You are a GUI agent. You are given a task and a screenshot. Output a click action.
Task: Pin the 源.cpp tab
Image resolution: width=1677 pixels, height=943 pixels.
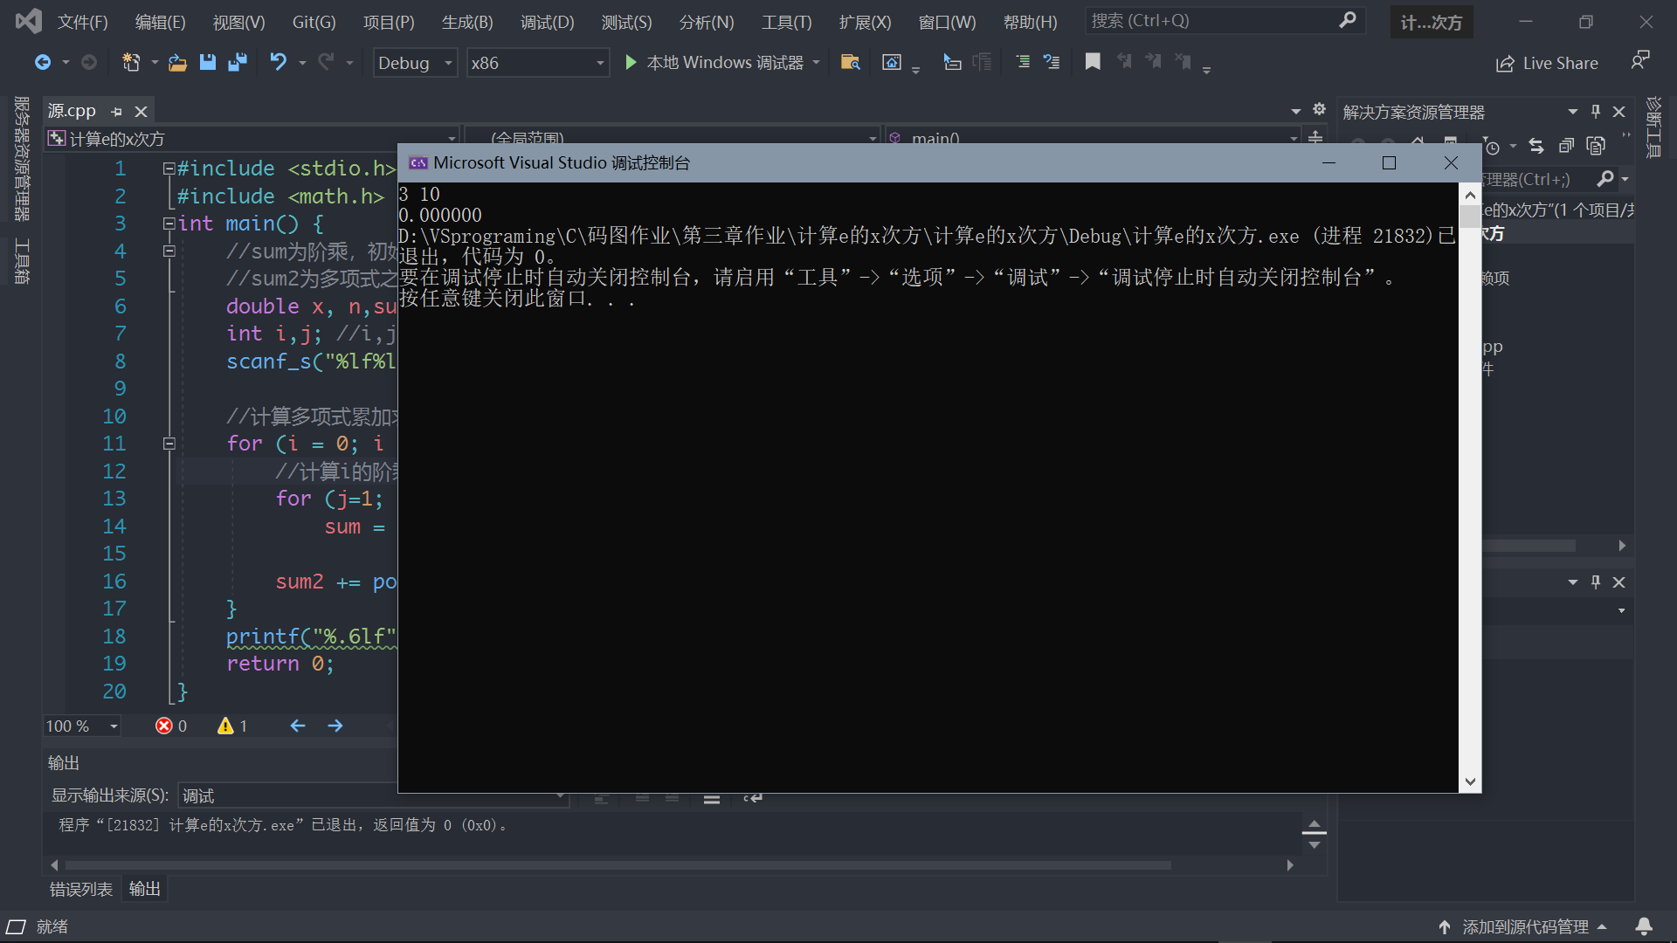click(116, 112)
